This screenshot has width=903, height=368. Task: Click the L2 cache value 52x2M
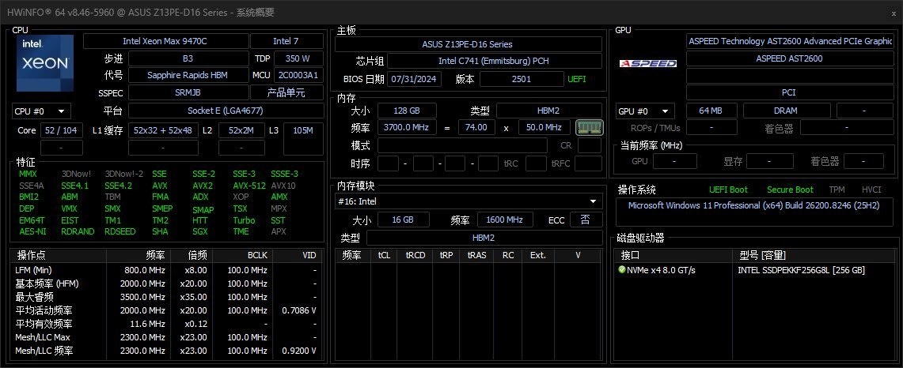(241, 130)
